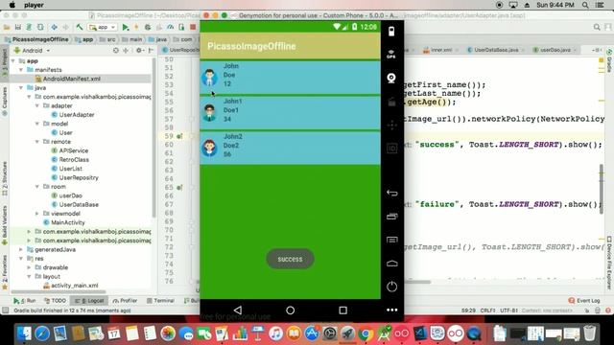Click Genymotion recent apps sidebar icon
The height and width of the screenshot is (345, 614).
point(391,217)
